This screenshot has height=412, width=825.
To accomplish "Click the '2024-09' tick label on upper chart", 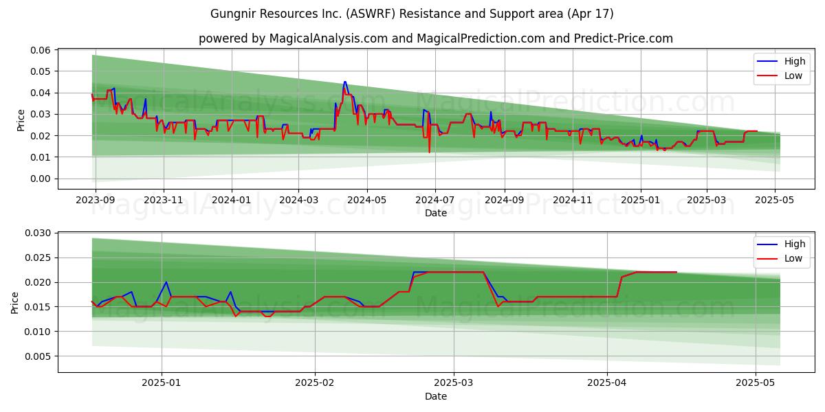I will (504, 199).
